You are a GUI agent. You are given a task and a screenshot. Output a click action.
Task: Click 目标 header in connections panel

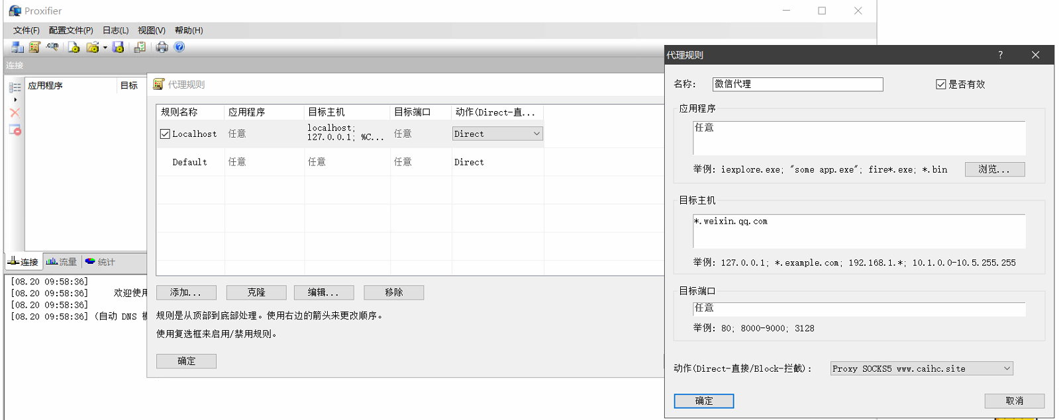click(x=130, y=85)
